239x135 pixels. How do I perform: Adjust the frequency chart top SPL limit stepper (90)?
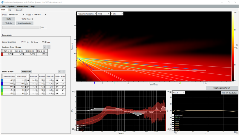(x=75, y=92)
